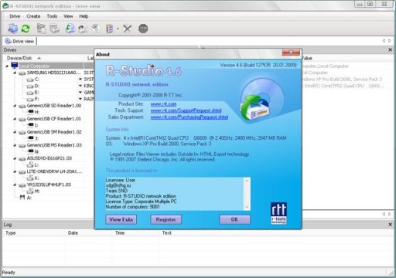396x278 pixels.
Task: Click the K: optical volume icon
Action: tap(30, 178)
